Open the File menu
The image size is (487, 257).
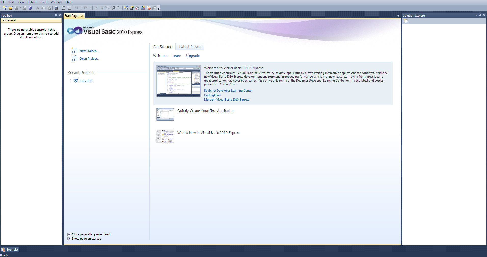[x=3, y=2]
